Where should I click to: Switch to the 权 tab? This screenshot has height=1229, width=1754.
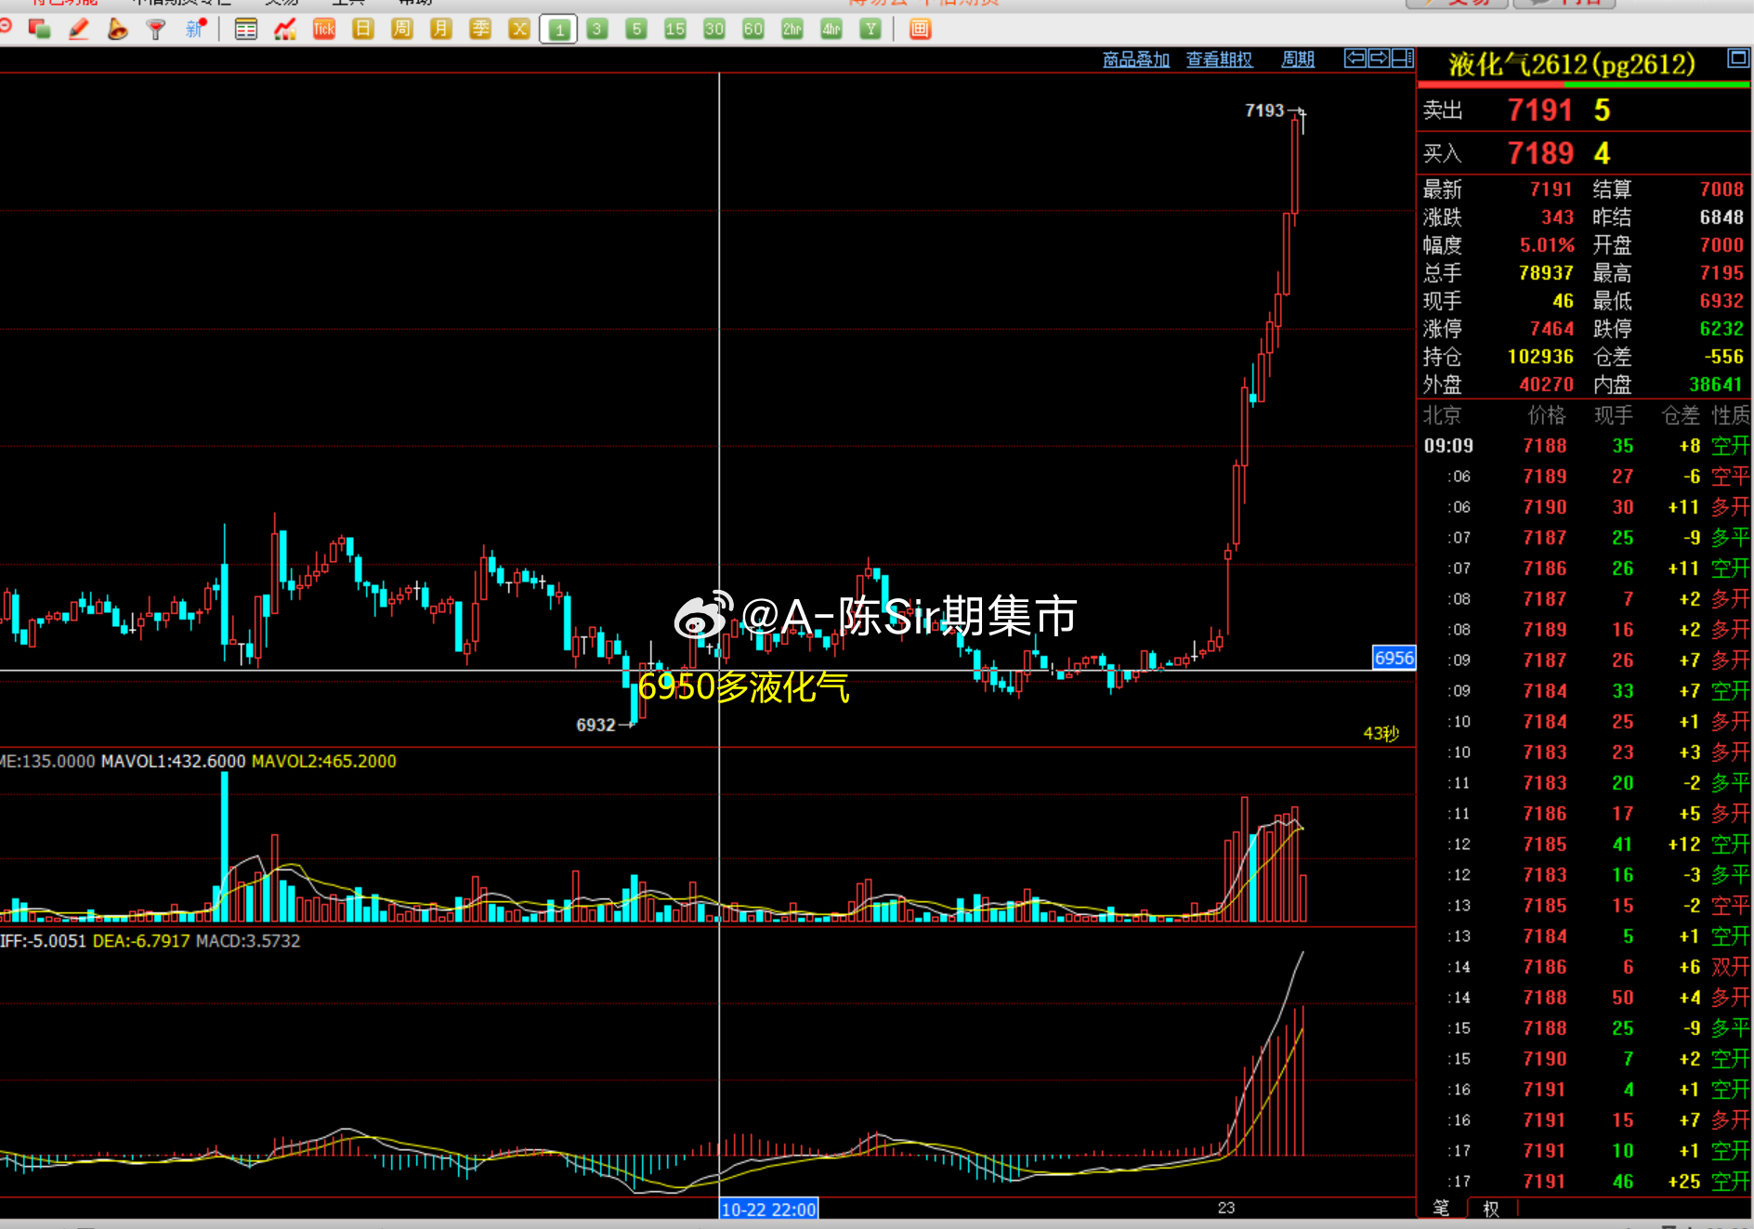click(1491, 1209)
